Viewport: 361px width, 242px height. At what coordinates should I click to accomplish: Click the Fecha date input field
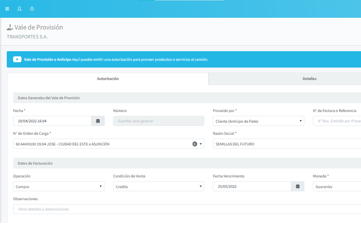click(x=52, y=121)
